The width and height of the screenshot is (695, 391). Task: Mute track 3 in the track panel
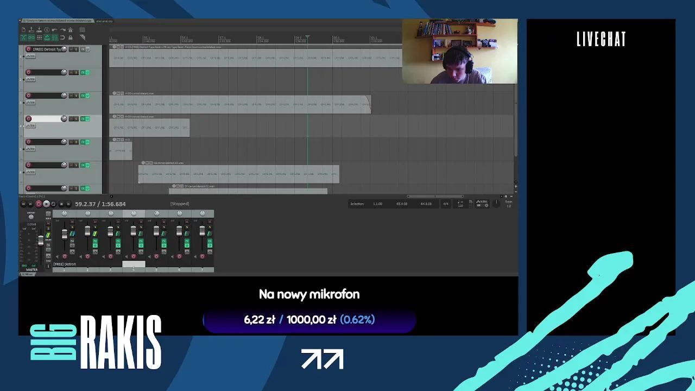click(71, 96)
